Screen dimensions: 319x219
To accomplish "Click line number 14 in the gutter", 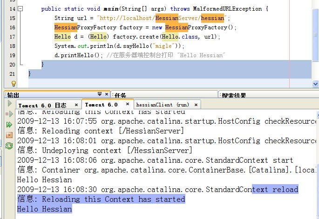I will [x=13, y=9].
